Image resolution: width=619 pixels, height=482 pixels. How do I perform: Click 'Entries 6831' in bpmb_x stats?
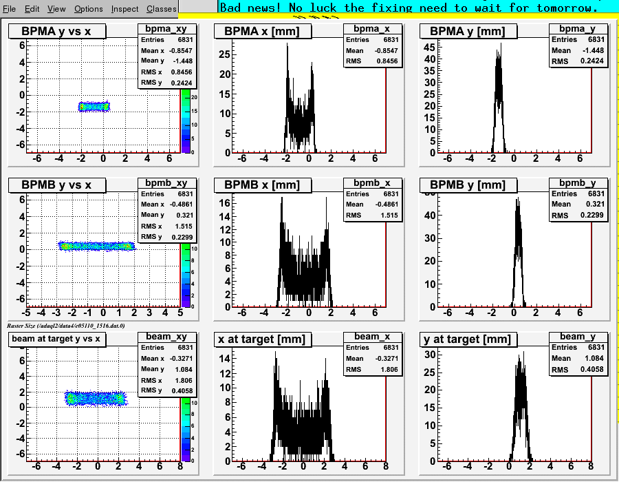pos(372,194)
